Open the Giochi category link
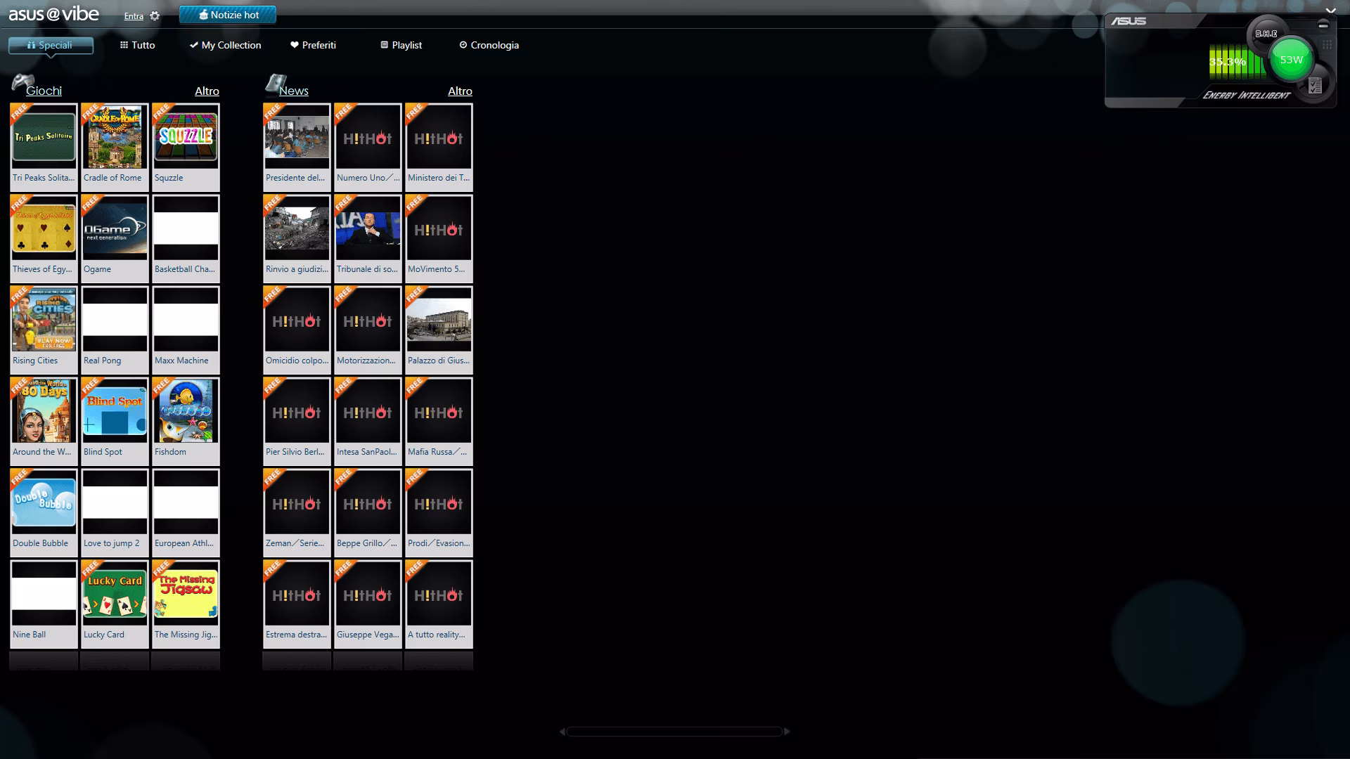Viewport: 1350px width, 759px height. (44, 91)
